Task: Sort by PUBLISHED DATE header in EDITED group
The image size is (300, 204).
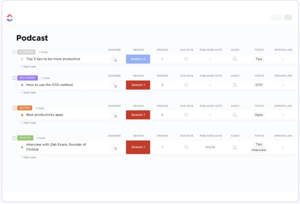Action: click(x=211, y=106)
